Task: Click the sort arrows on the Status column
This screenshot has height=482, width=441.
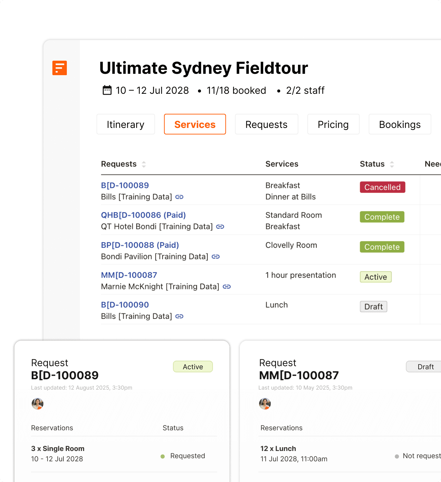Action: (392, 164)
